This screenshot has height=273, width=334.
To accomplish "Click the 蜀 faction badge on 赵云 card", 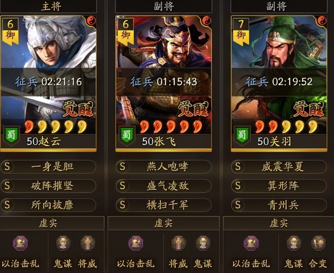I will tap(11, 135).
